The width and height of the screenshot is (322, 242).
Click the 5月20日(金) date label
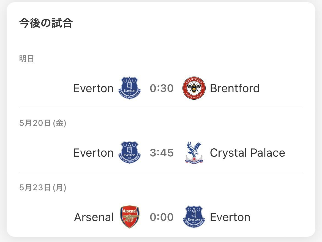pos(43,123)
